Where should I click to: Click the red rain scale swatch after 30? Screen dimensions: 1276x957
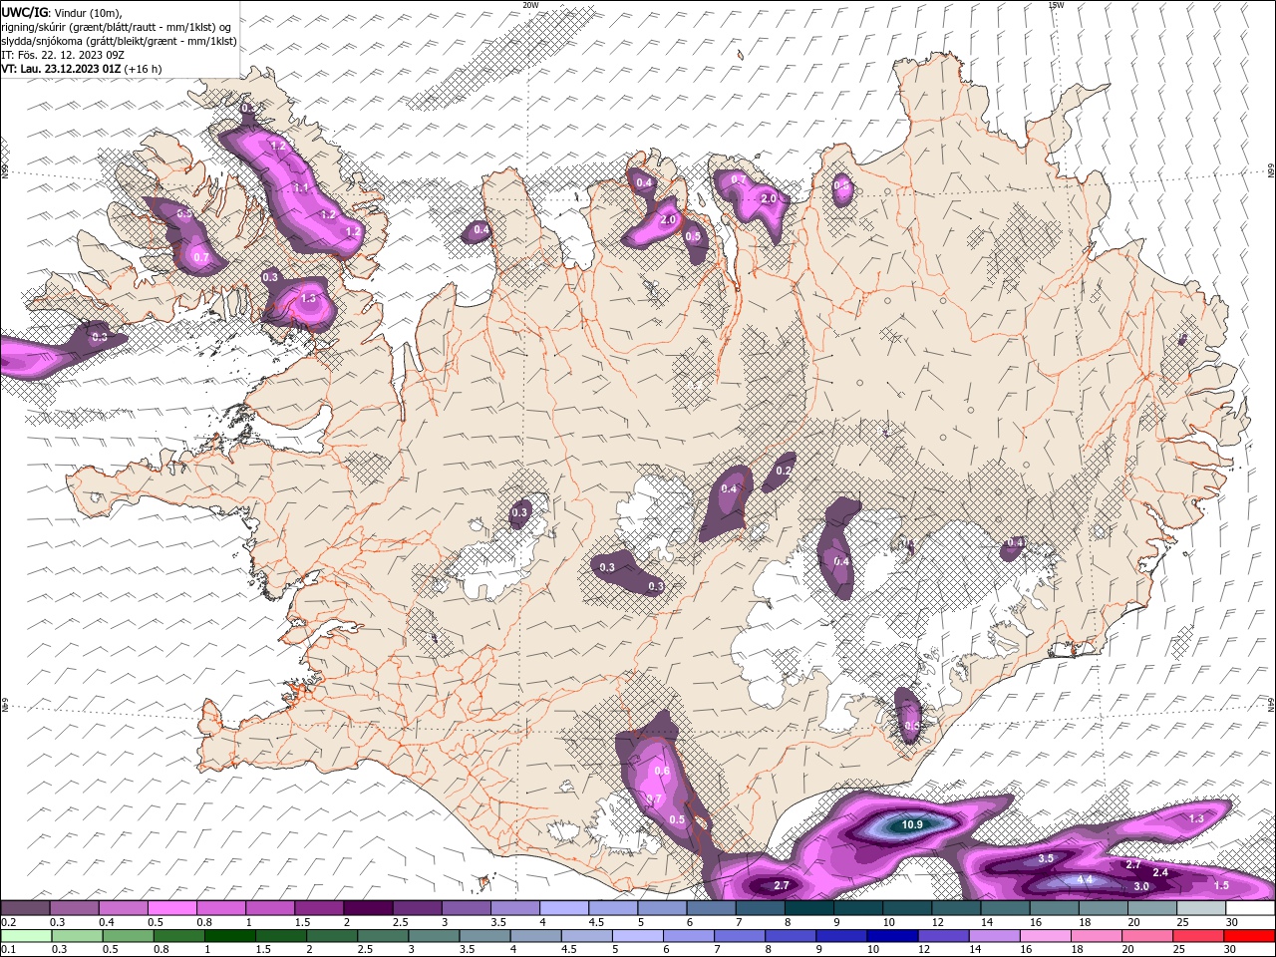click(x=1250, y=936)
